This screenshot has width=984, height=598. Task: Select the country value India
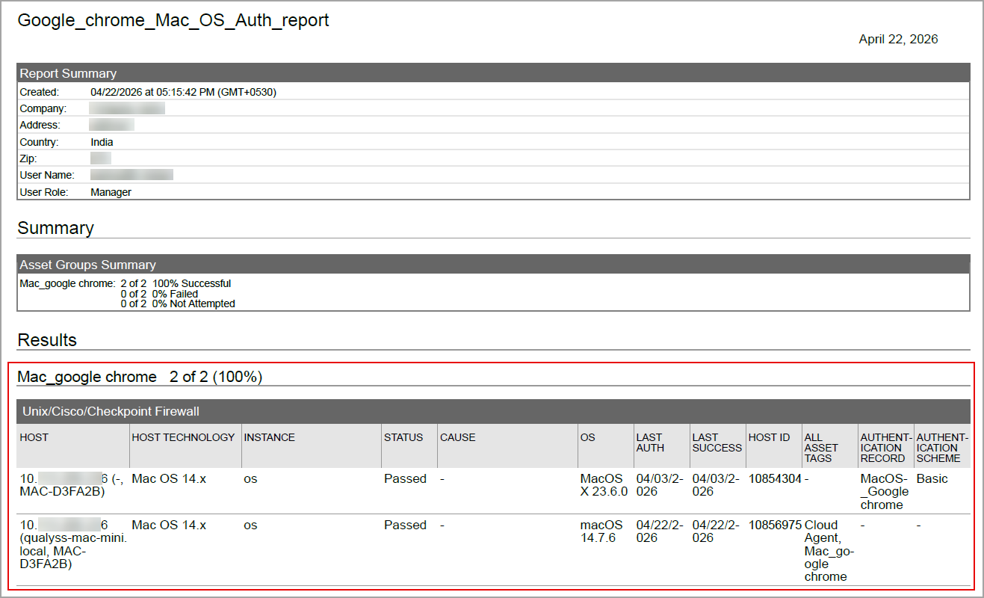(102, 142)
